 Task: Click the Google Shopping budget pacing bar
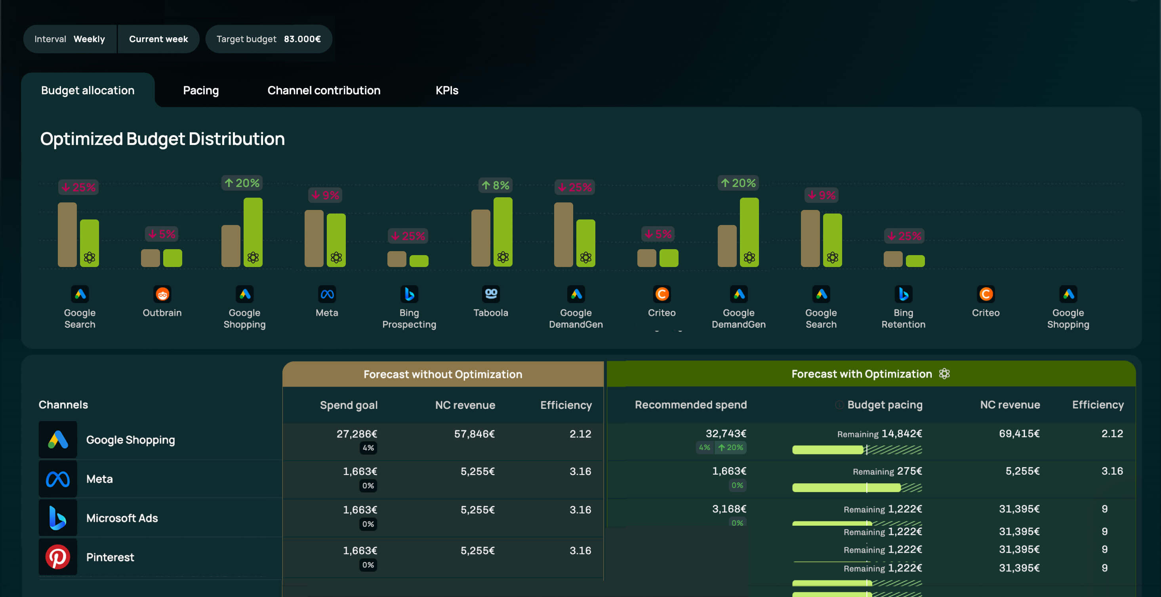coord(857,449)
